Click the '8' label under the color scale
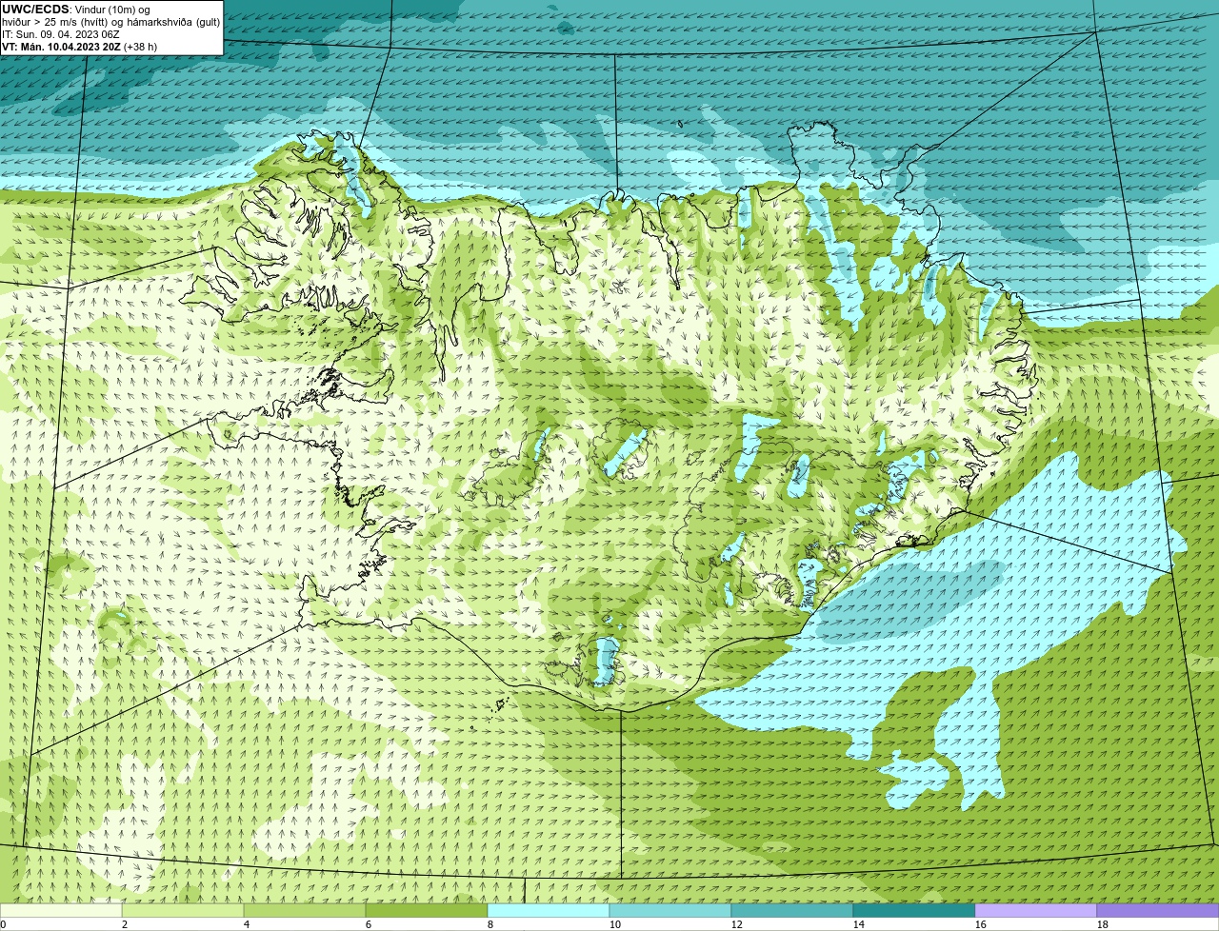Image resolution: width=1219 pixels, height=931 pixels. pos(490,924)
